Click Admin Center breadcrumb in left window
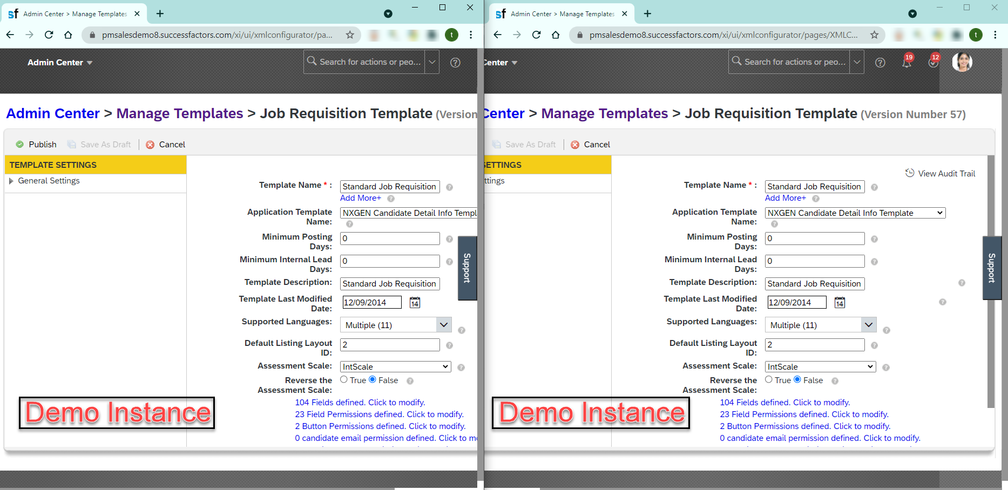The width and height of the screenshot is (1008, 490). pyautogui.click(x=53, y=113)
